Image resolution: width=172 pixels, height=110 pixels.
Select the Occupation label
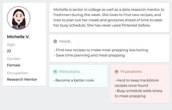[18, 73]
